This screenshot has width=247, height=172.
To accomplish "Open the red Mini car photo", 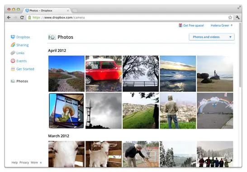I will click(104, 74).
